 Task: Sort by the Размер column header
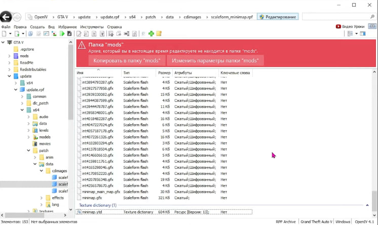(x=164, y=72)
